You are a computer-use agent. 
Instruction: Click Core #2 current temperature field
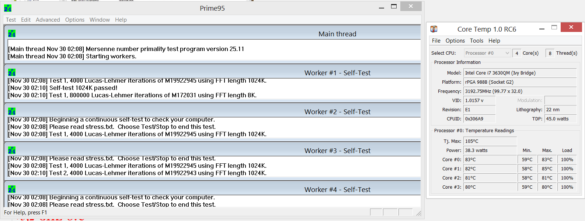[490, 178]
